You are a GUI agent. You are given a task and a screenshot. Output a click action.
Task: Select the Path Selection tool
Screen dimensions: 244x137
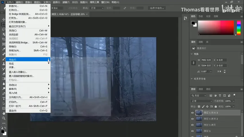pos(3,104)
